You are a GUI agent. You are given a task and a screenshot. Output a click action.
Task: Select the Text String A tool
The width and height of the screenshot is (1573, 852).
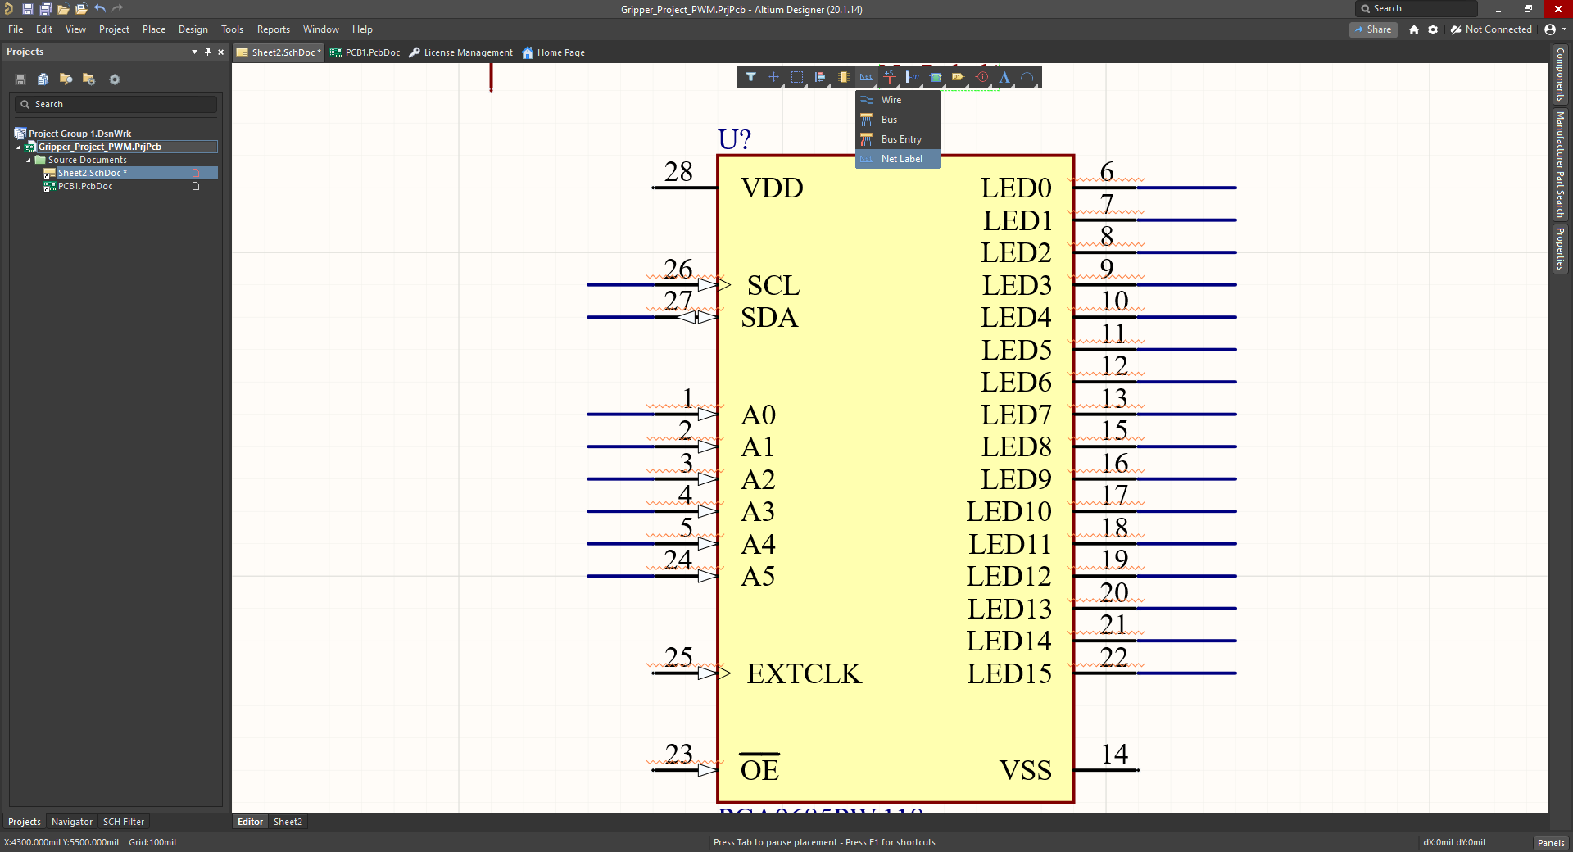click(x=1004, y=77)
